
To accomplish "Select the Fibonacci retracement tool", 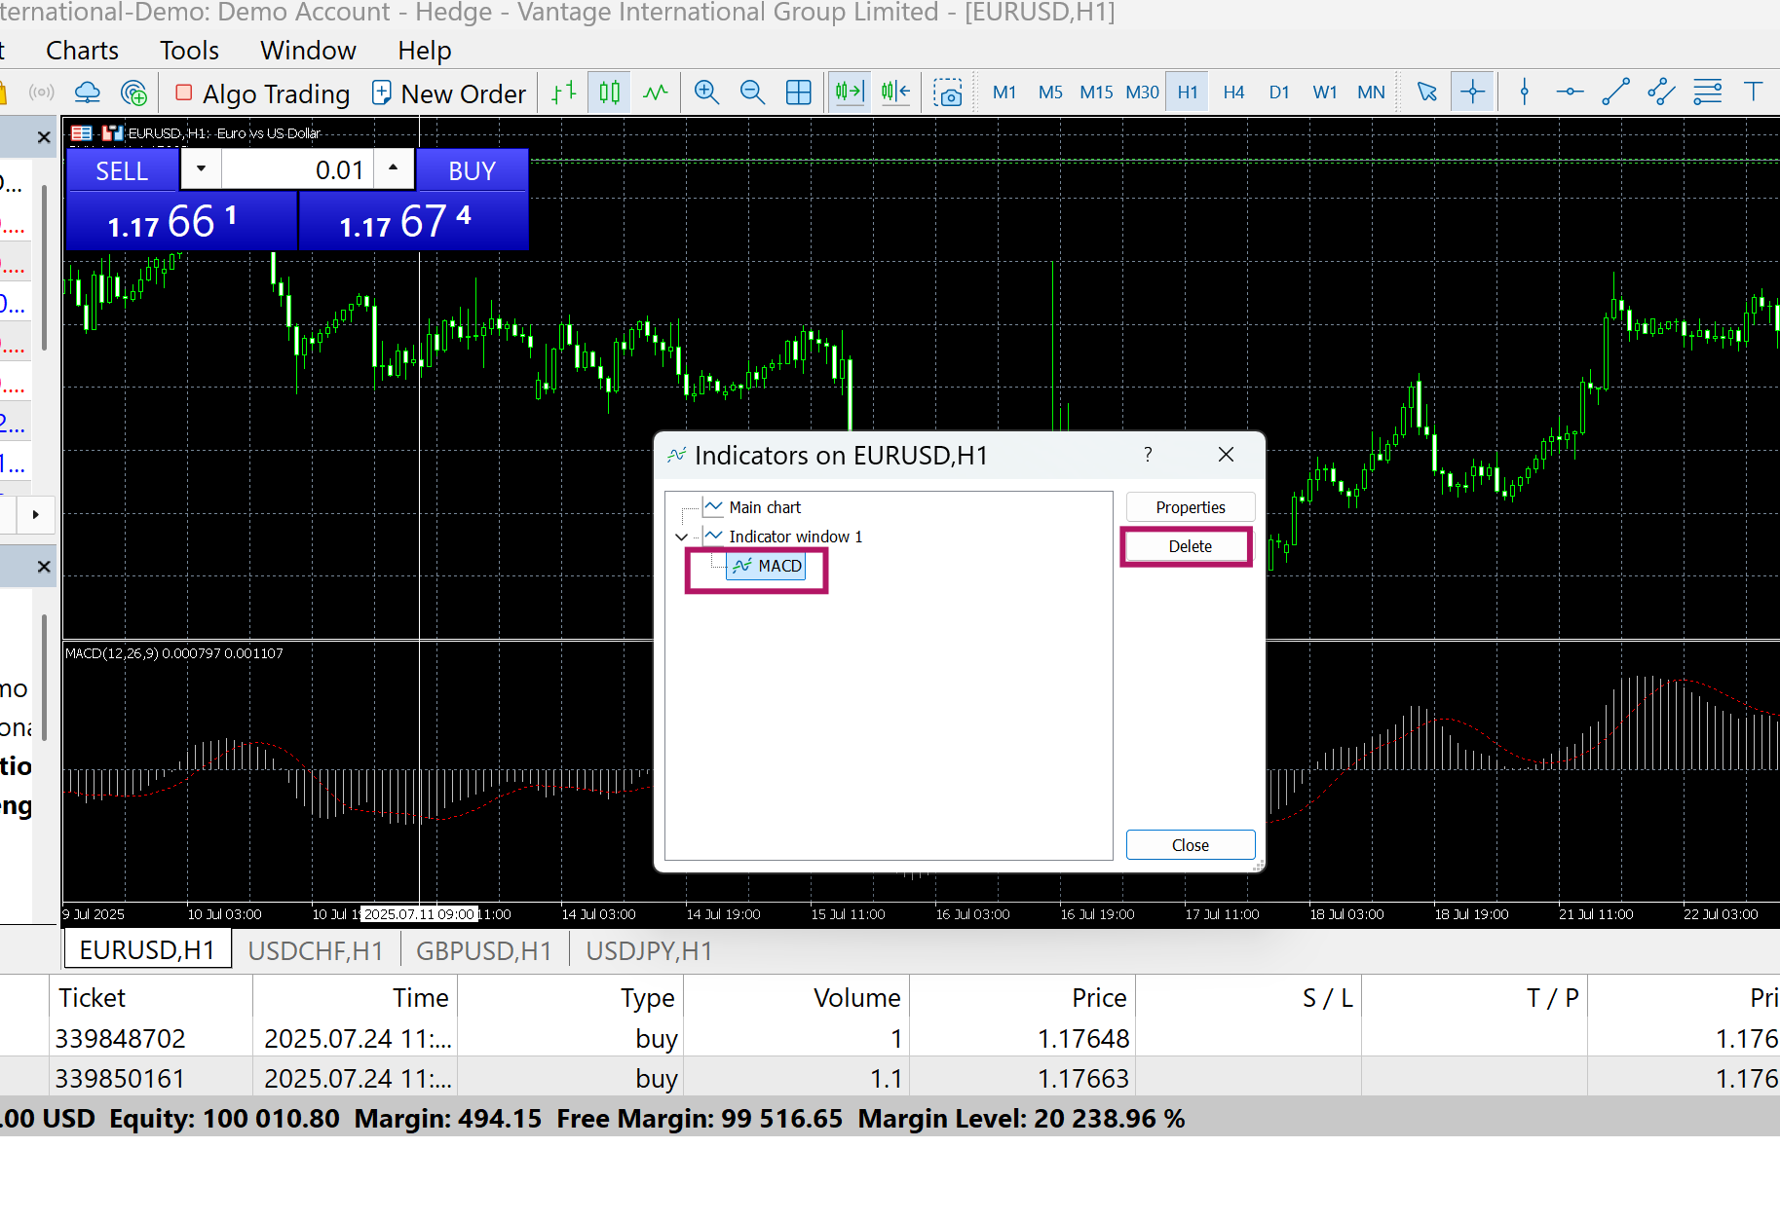I will tap(1707, 93).
